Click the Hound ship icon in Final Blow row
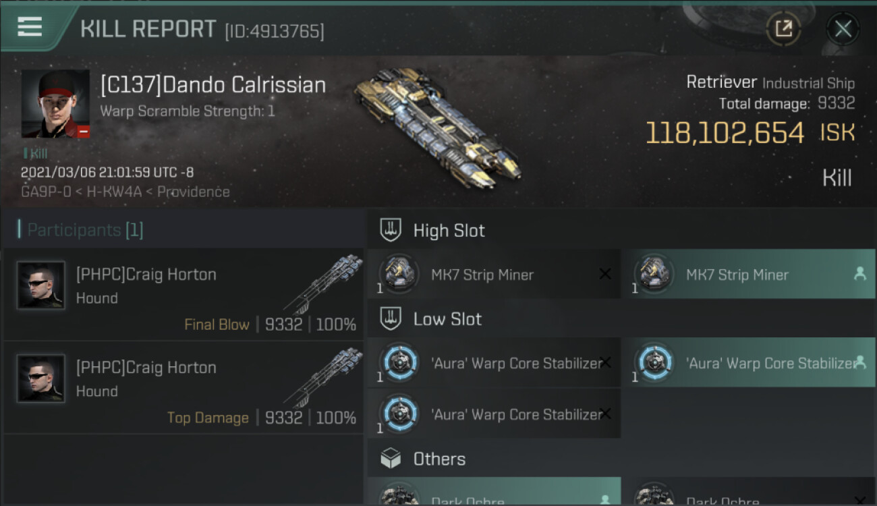The height and width of the screenshot is (506, 877). 322,285
